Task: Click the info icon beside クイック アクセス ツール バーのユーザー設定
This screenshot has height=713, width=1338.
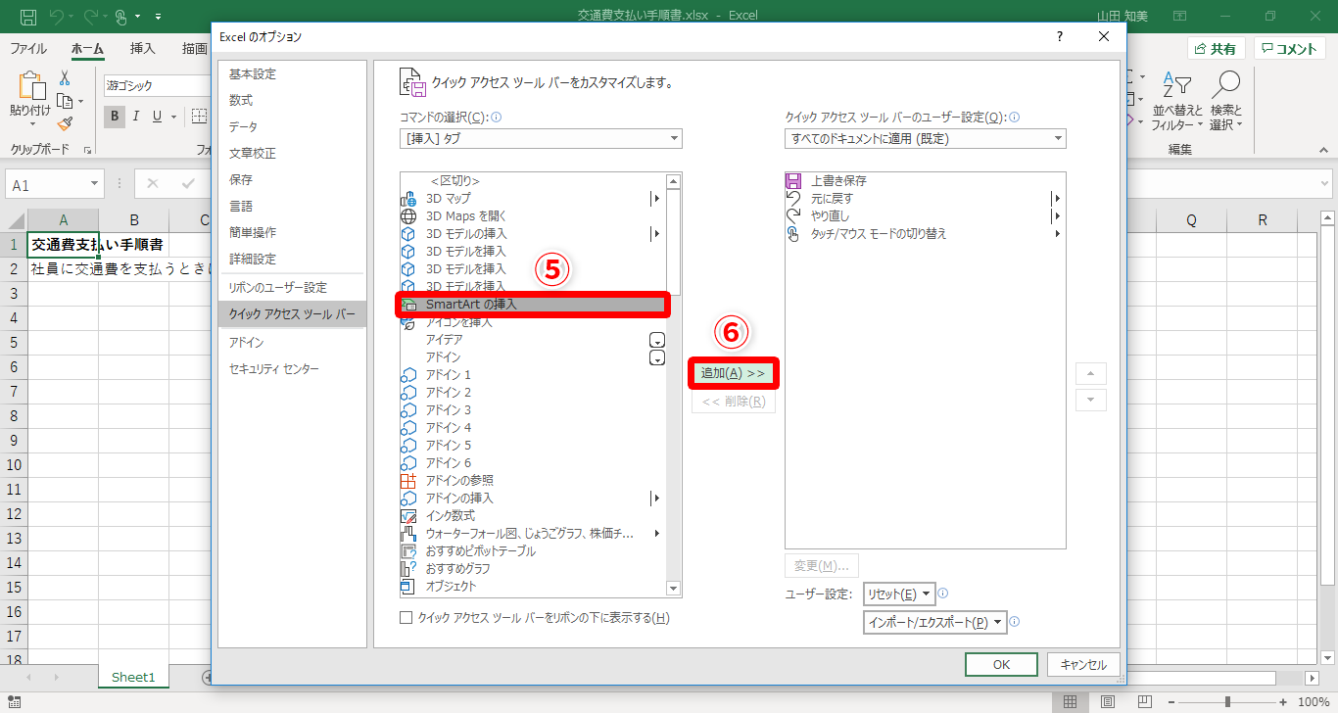Action: pyautogui.click(x=1014, y=117)
